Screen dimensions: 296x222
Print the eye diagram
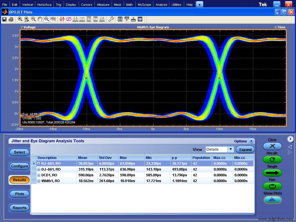(x=10, y=19)
